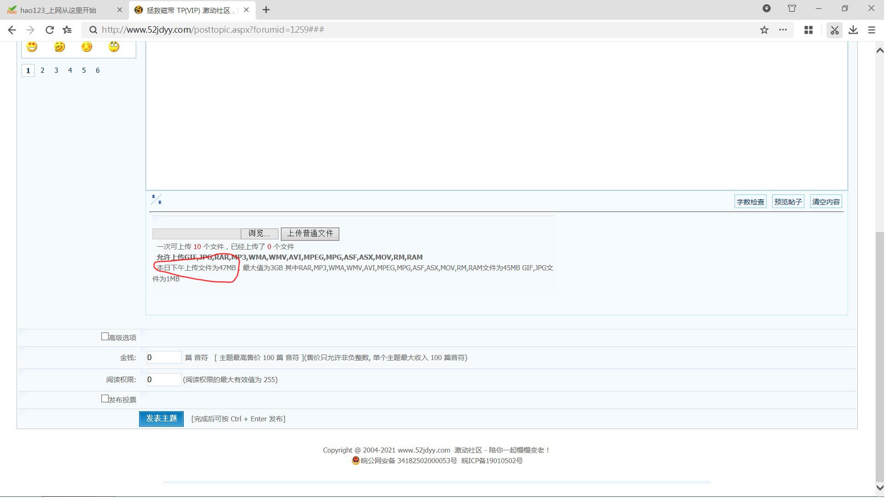Click the 完成后可按 Ctrl + Enter 发布 hint

(239, 419)
